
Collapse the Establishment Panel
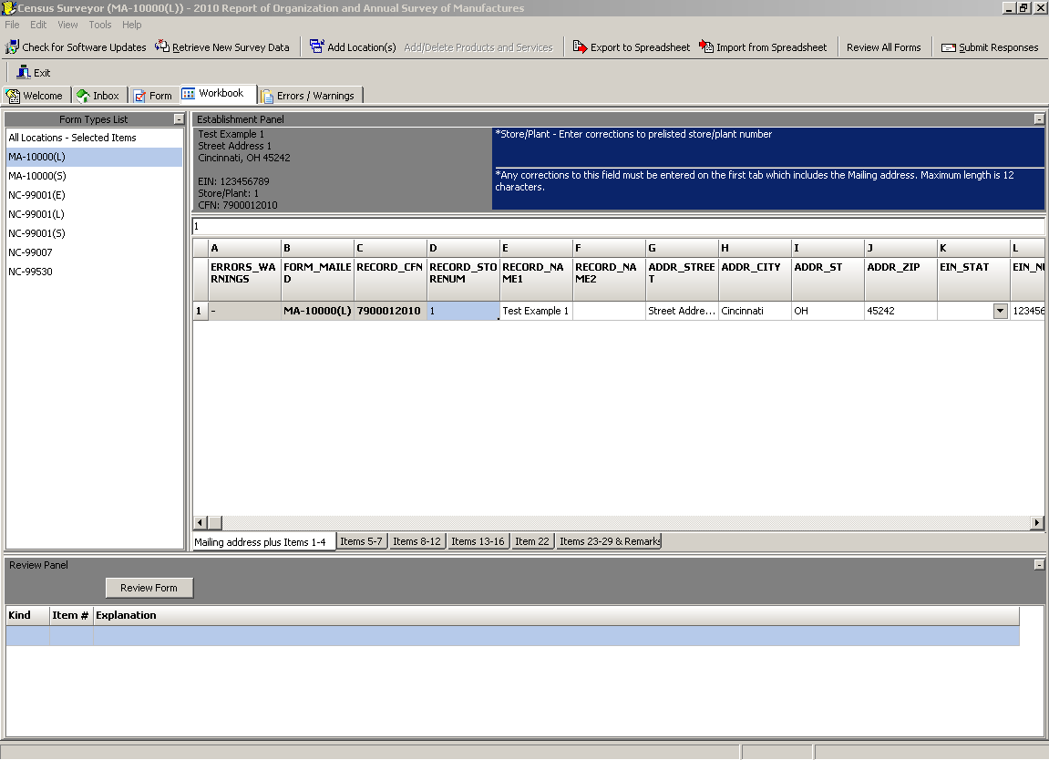coord(1039,119)
